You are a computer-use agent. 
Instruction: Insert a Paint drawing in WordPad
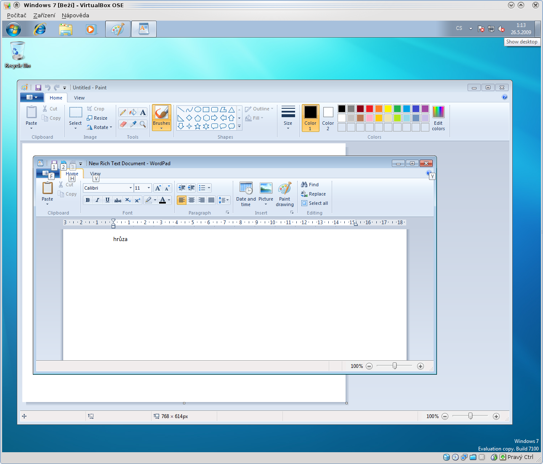[285, 194]
